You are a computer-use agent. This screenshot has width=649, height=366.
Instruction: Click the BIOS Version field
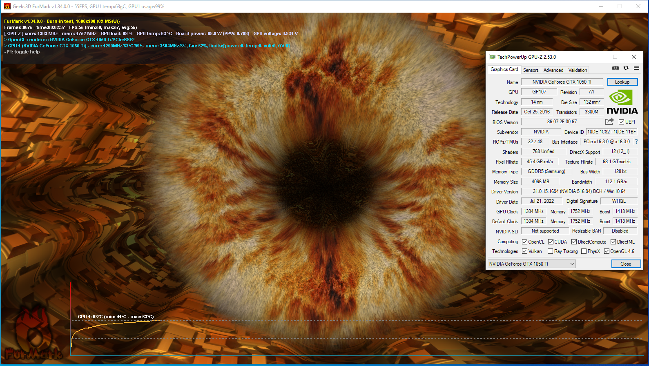562,122
